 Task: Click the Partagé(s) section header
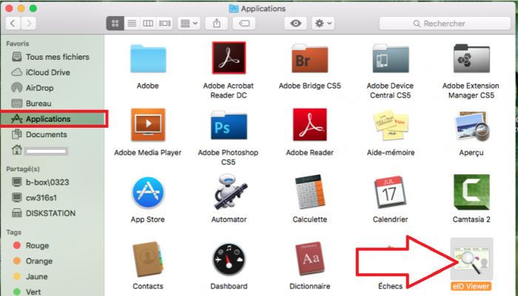point(23,169)
